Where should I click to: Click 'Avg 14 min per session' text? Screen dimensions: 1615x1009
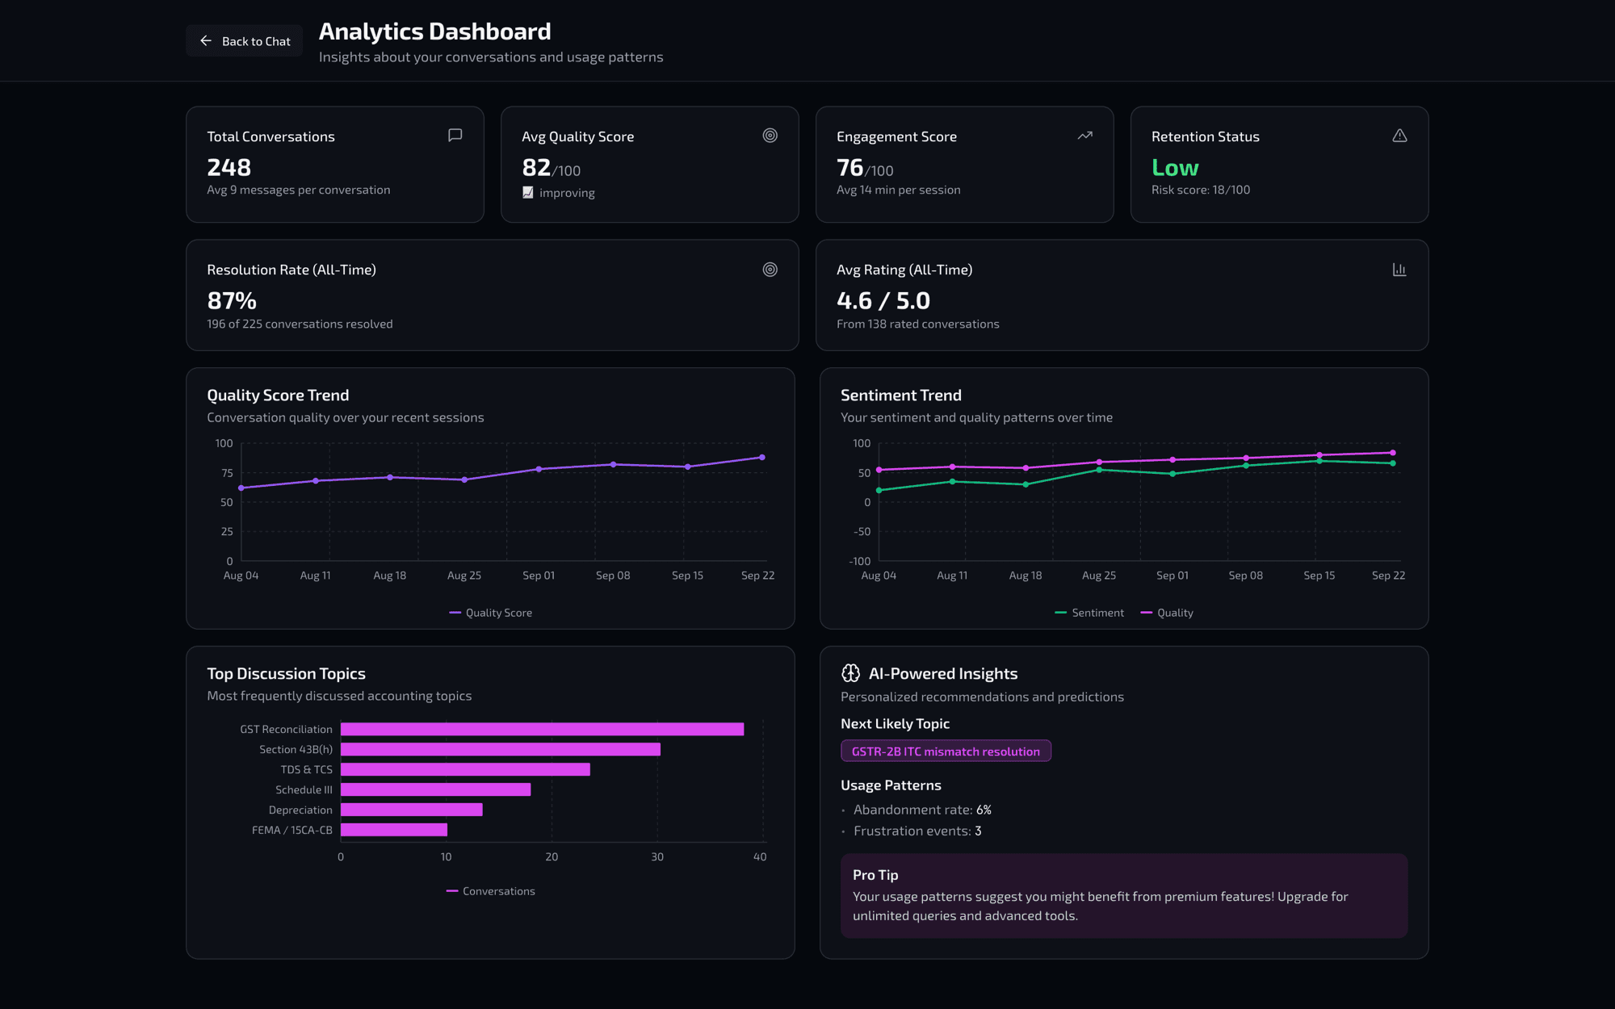pos(899,190)
